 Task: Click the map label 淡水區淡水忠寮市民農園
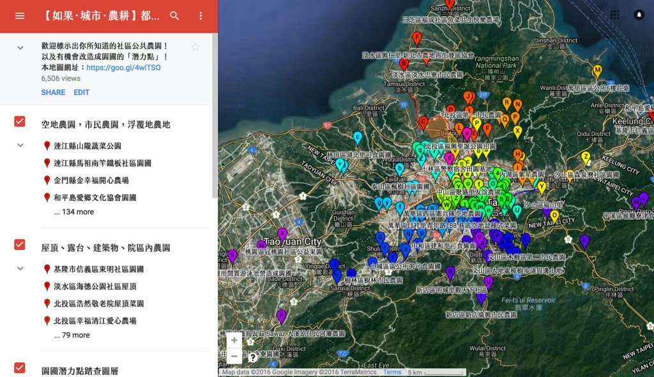coord(427,75)
